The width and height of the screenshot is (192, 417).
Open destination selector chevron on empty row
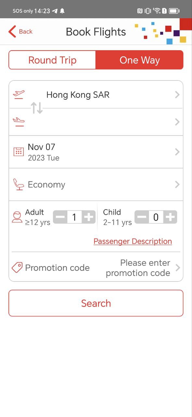pos(177,122)
